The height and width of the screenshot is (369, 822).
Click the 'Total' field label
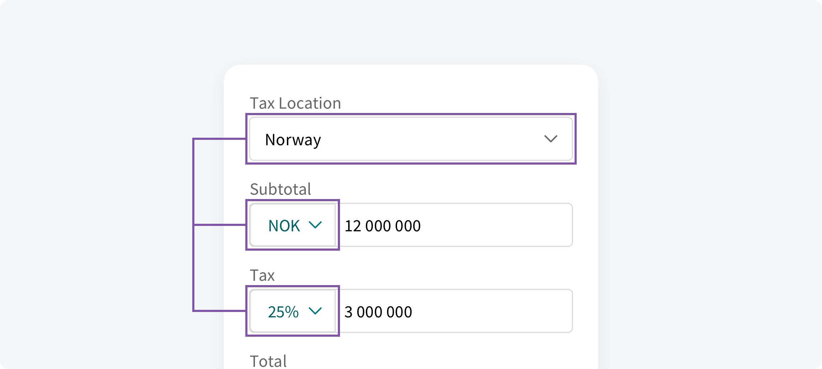(x=268, y=361)
